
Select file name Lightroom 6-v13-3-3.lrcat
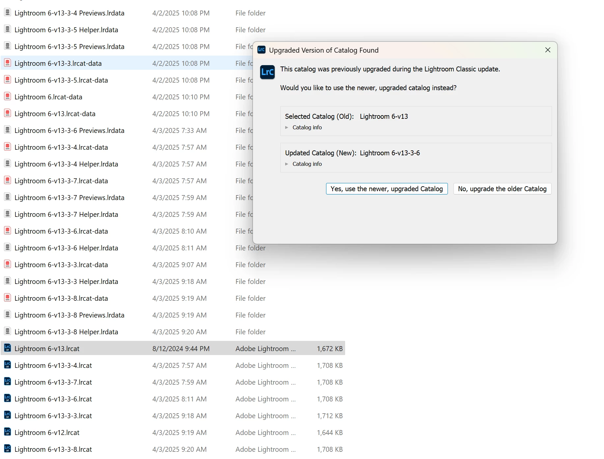53,416
